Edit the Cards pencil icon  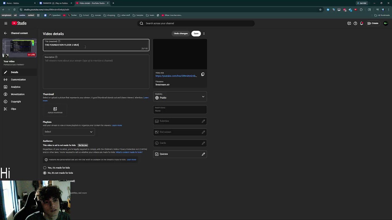[x=203, y=143]
